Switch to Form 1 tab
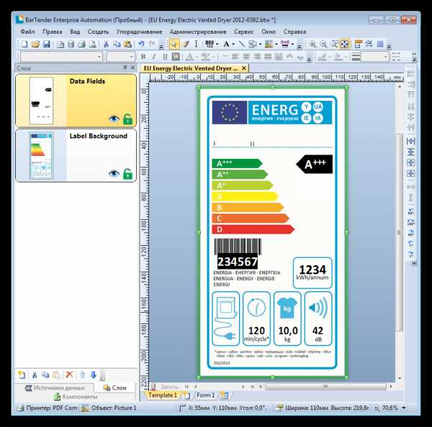Viewport: 432px width, 427px height. 205,395
